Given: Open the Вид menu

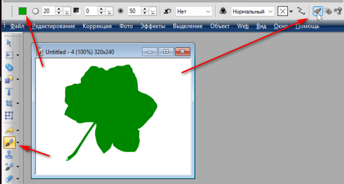Looking at the screenshot, I should (261, 26).
